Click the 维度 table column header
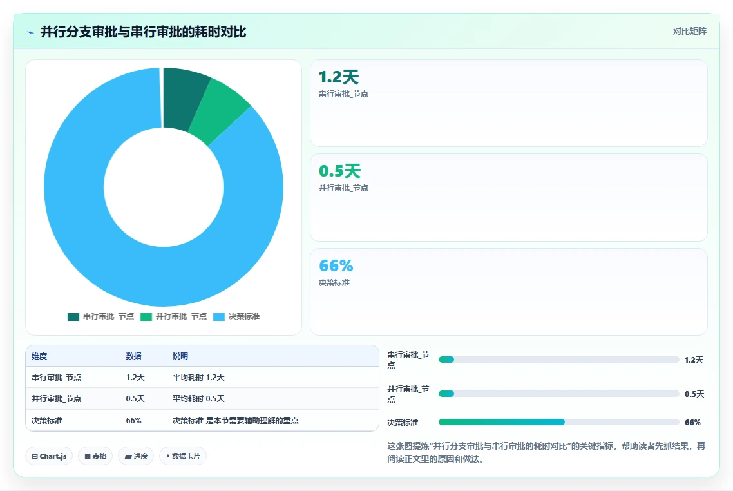 point(39,356)
